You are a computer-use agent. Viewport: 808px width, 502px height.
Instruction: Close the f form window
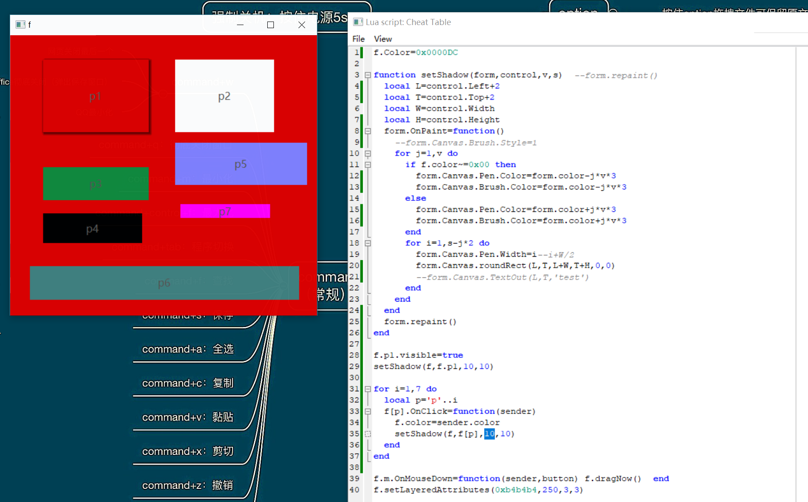[302, 25]
